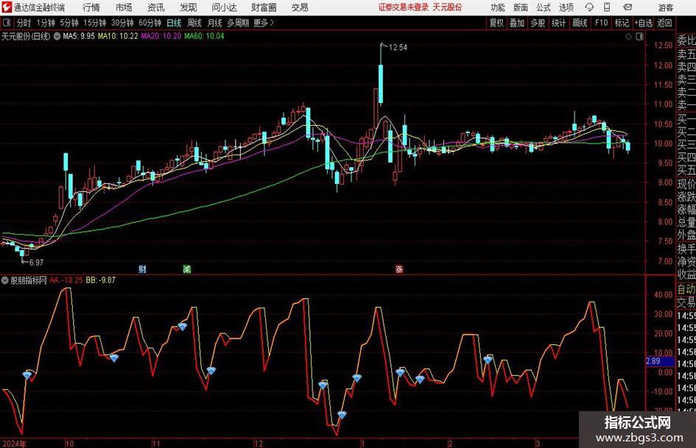
Task: Open the 公式 menu
Action: pos(544,7)
